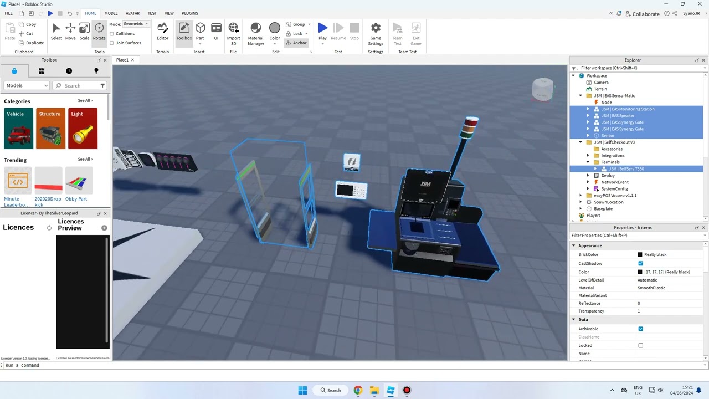Click Collaborate button
This screenshot has width=709, height=399.
tap(642, 14)
